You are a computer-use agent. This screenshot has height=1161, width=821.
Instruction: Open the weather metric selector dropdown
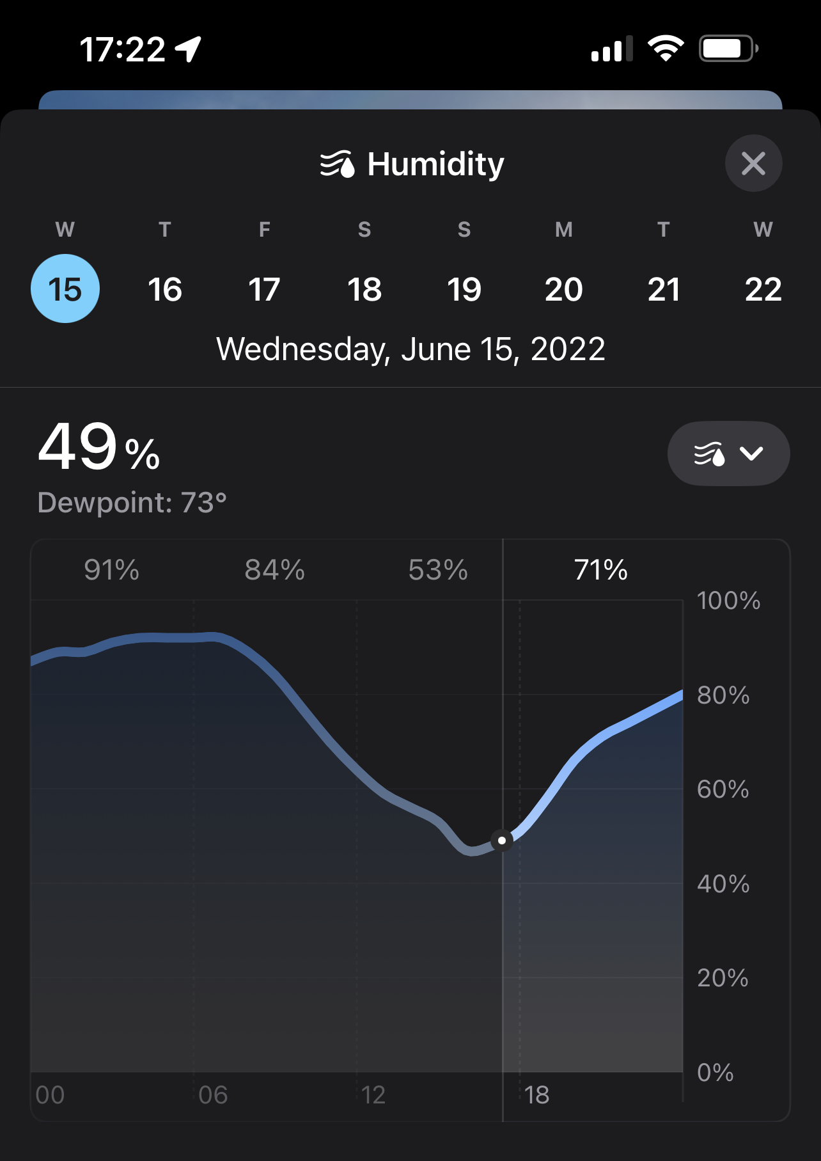coord(728,454)
